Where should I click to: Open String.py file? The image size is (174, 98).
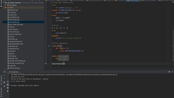13,56
